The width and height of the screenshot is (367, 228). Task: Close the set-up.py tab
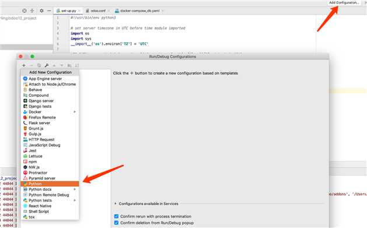[x=79, y=10]
